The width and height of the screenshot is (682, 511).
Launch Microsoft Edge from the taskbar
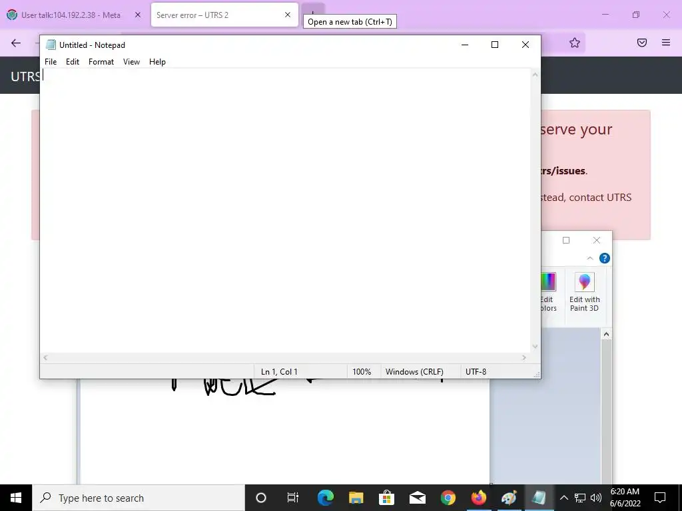click(x=325, y=498)
